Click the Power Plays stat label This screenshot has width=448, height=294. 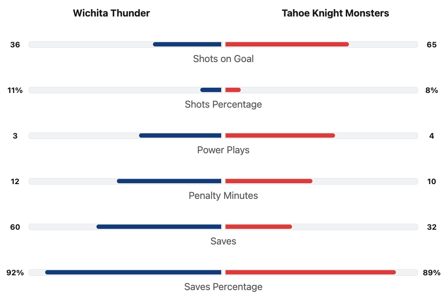223,150
